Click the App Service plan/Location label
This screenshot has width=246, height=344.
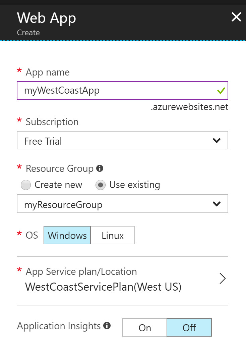click(x=81, y=272)
